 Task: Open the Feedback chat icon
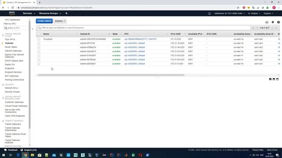click(x=5, y=150)
